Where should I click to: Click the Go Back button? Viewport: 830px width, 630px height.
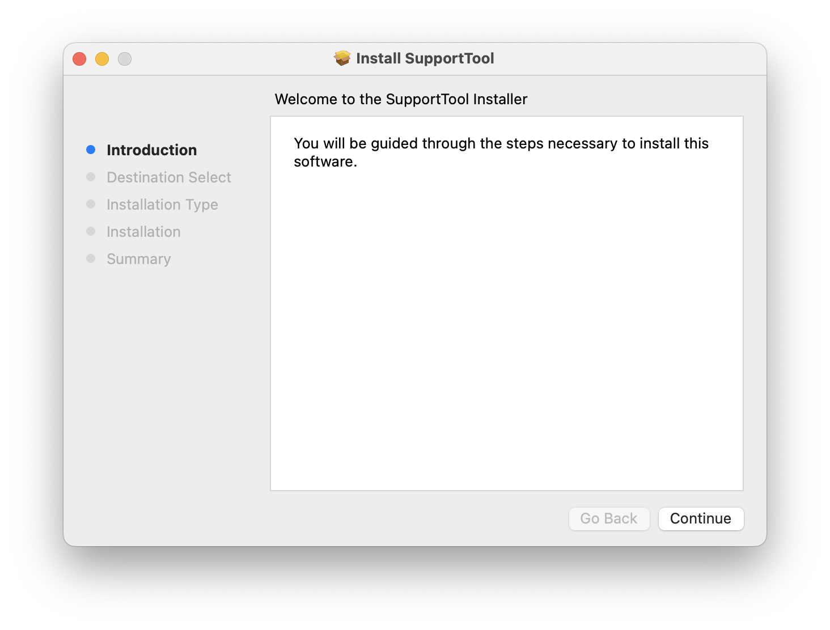pyautogui.click(x=609, y=518)
